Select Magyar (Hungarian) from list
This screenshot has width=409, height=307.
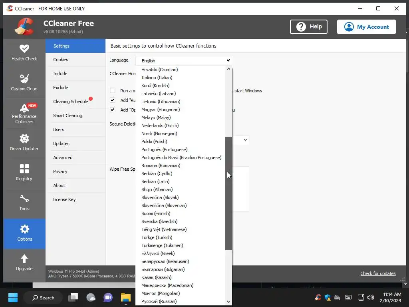pyautogui.click(x=181, y=110)
